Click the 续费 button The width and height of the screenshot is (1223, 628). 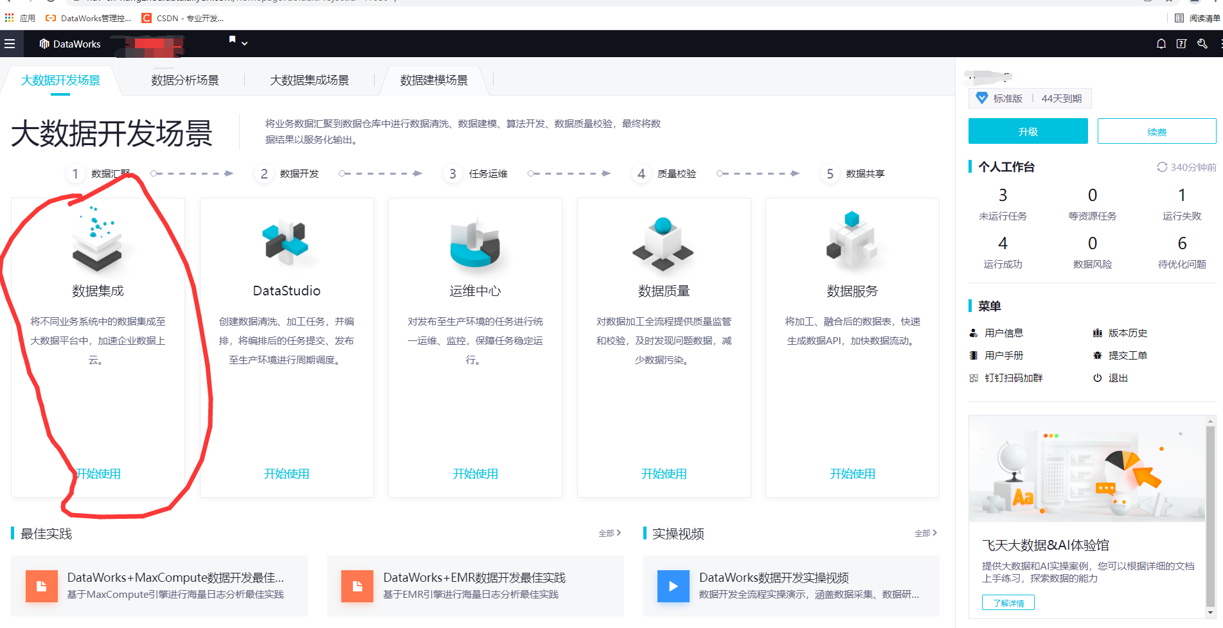(1157, 130)
